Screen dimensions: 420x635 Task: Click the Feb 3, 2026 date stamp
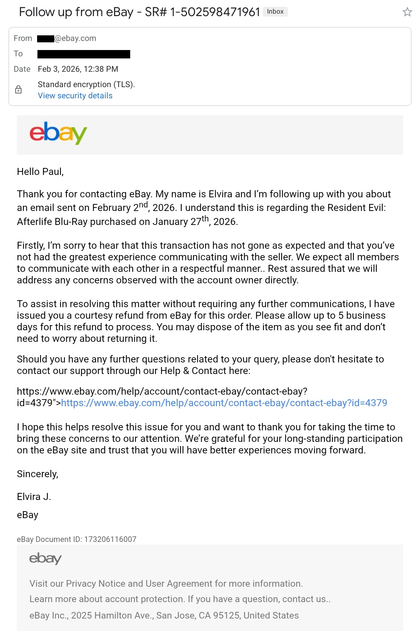click(78, 69)
